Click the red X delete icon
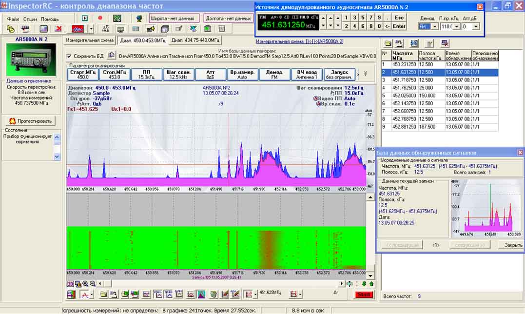525x314 pixels. click(x=58, y=29)
